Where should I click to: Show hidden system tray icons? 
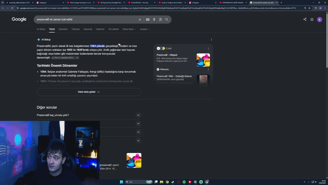(x=304, y=182)
